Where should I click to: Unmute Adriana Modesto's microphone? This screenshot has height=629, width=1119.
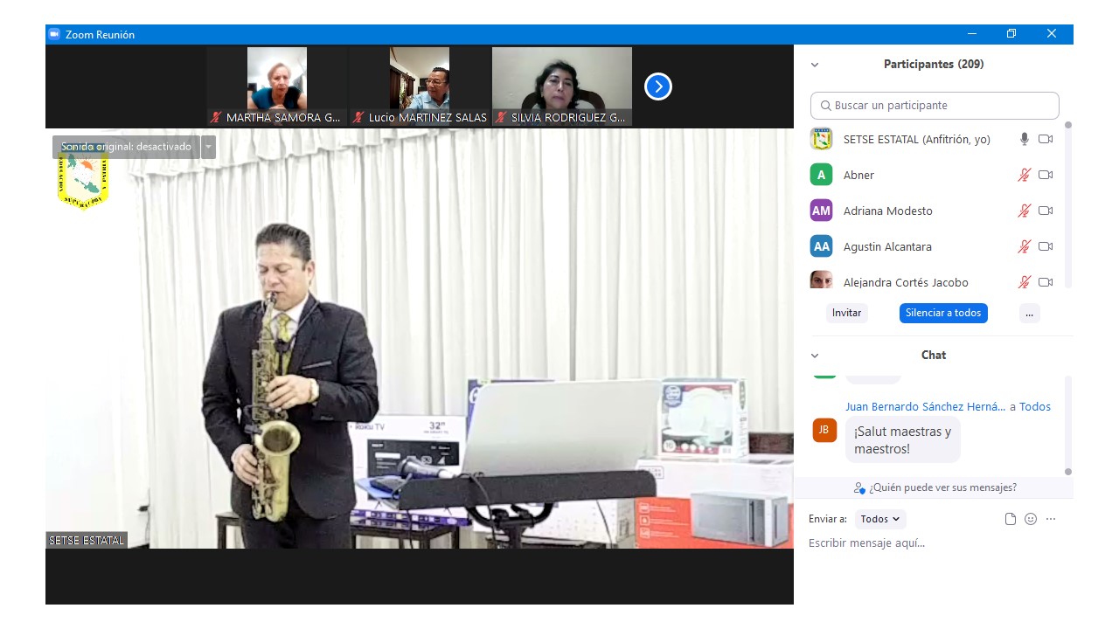[x=1025, y=211]
